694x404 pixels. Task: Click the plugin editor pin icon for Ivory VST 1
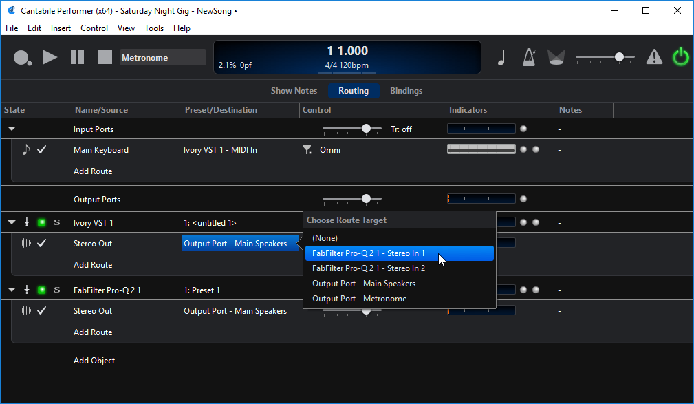click(x=27, y=222)
